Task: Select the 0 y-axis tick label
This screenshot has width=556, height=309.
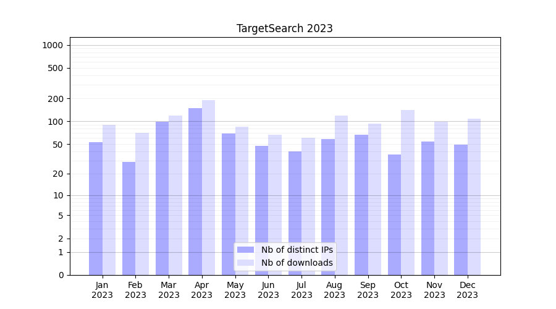Action: click(61, 275)
